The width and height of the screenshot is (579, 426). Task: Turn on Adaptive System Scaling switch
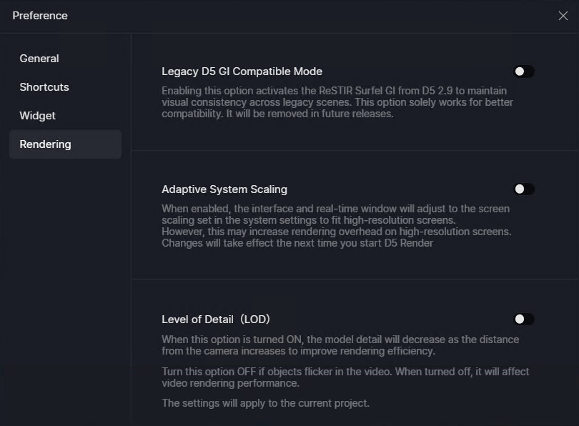tap(524, 189)
